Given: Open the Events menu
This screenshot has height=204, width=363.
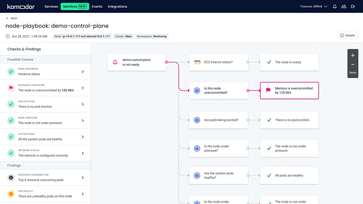Looking at the screenshot, I should [x=97, y=6].
